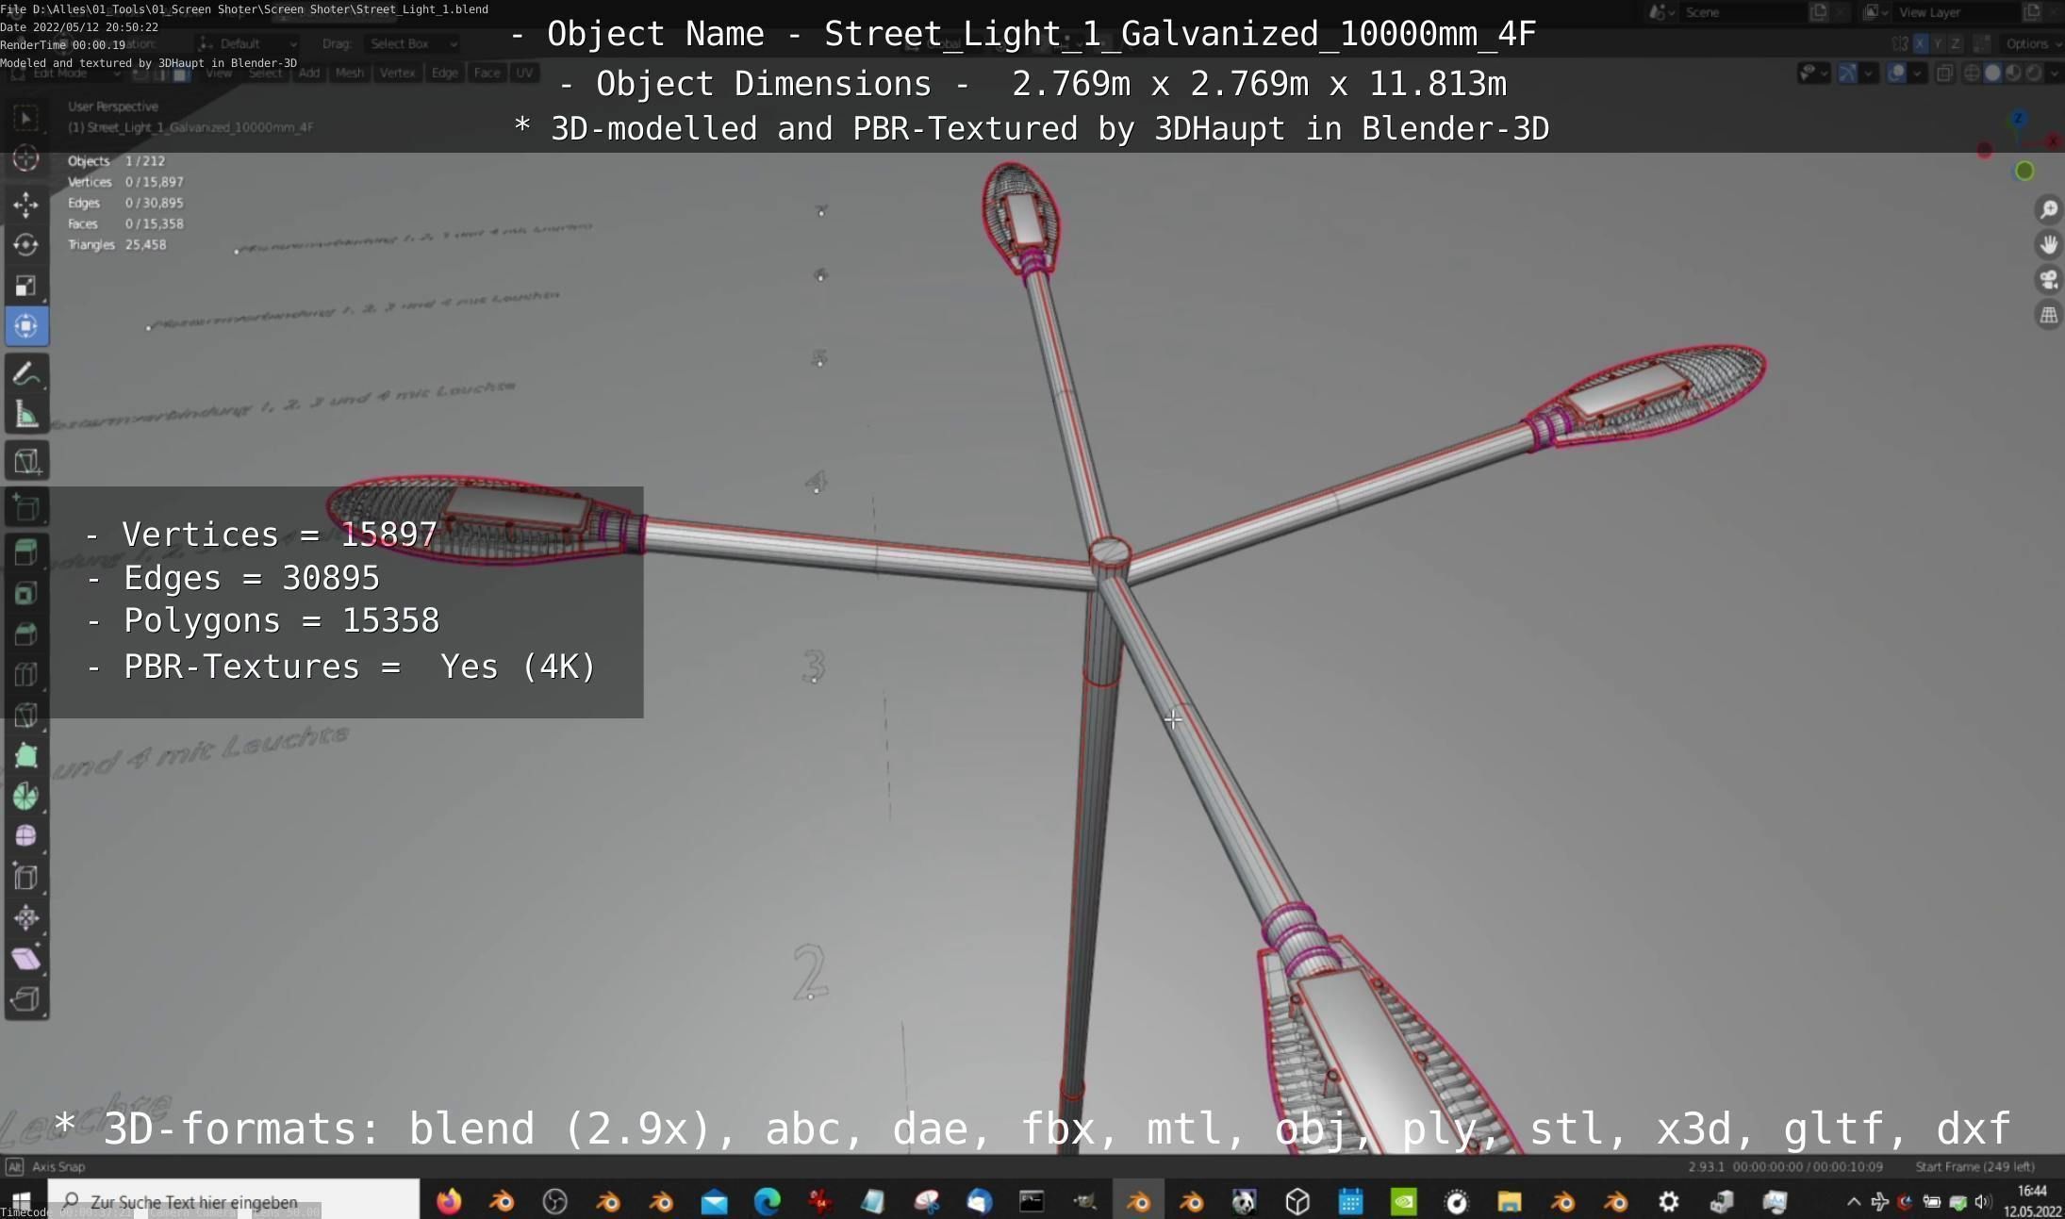Image resolution: width=2065 pixels, height=1219 pixels.
Task: Select the Smooth vertices tool
Action: [25, 836]
